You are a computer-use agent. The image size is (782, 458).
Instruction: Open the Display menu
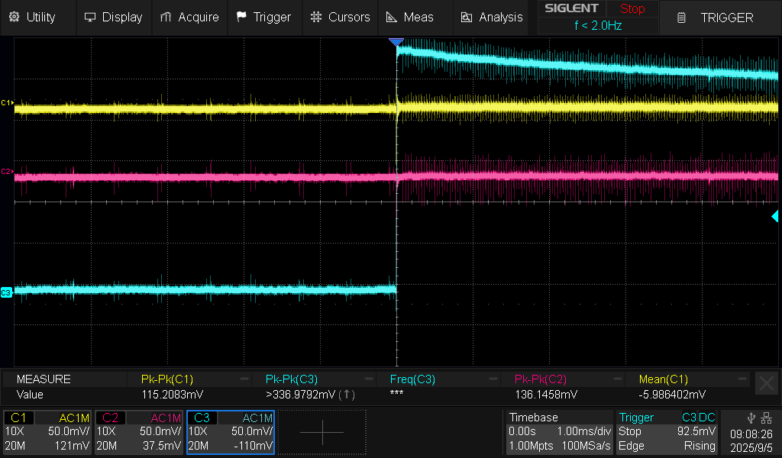pos(113,17)
